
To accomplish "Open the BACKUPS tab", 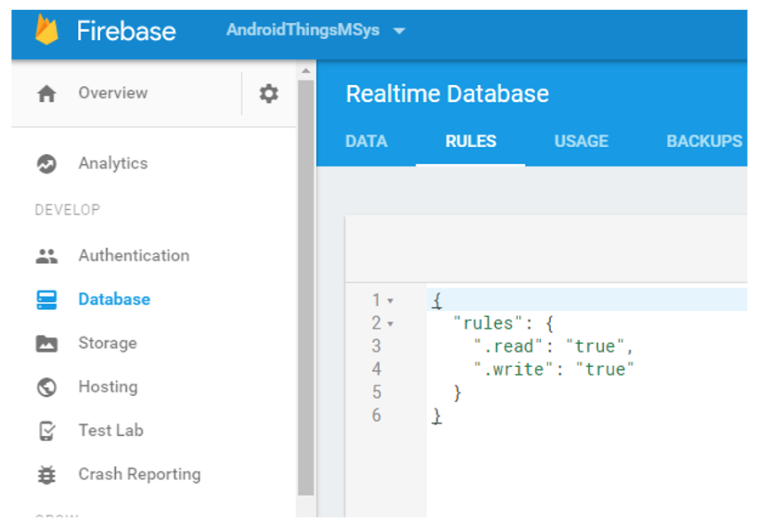I will (704, 142).
